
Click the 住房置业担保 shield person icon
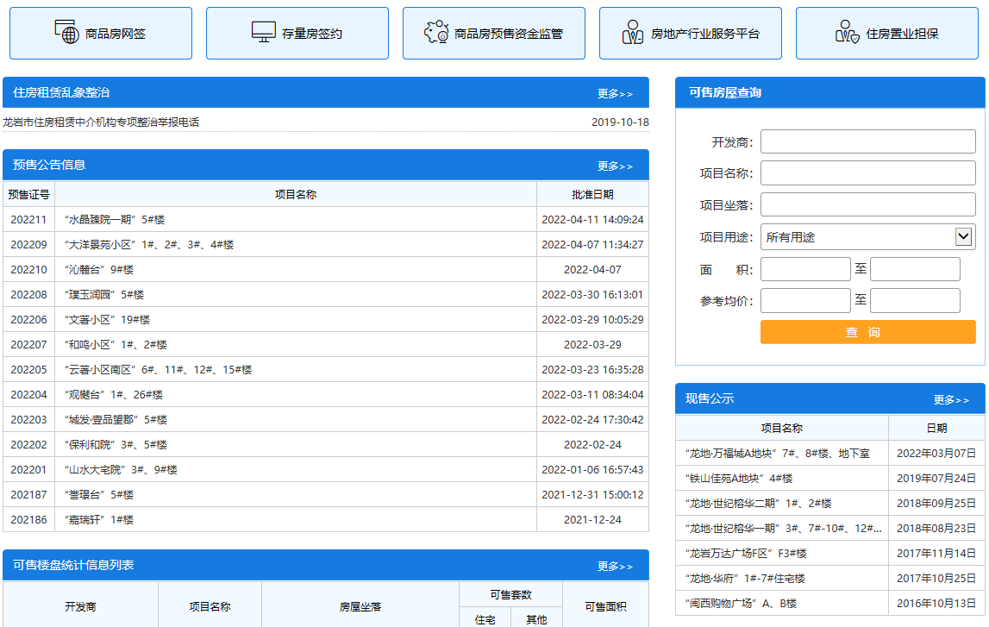point(848,33)
